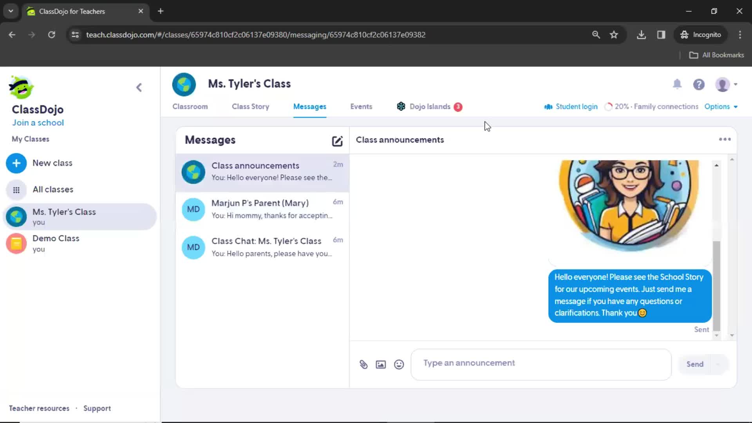Click the Student login link
This screenshot has width=752, height=423.
[x=571, y=107]
